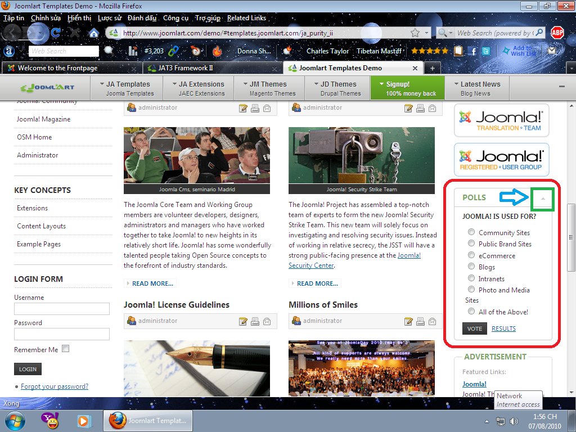Image resolution: width=576 pixels, height=432 pixels.
Task: Click the URL address bar
Action: click(264, 33)
